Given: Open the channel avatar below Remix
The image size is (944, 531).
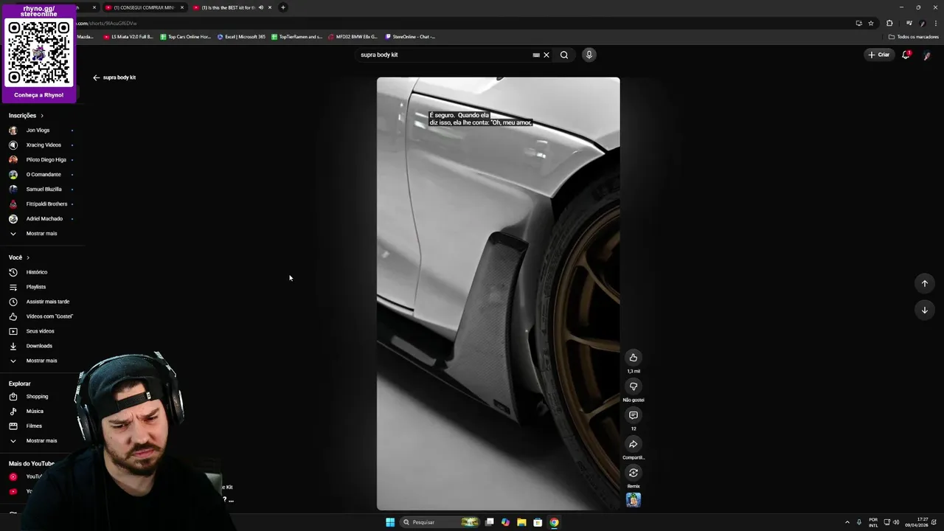Looking at the screenshot, I should click(x=633, y=500).
